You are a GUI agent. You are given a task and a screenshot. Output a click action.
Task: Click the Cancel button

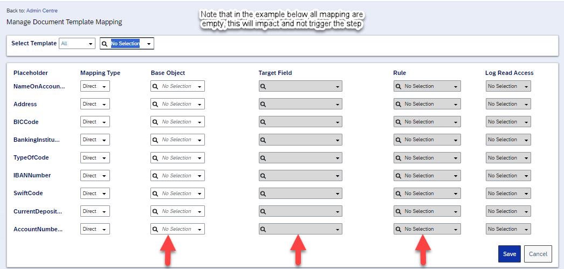538,254
